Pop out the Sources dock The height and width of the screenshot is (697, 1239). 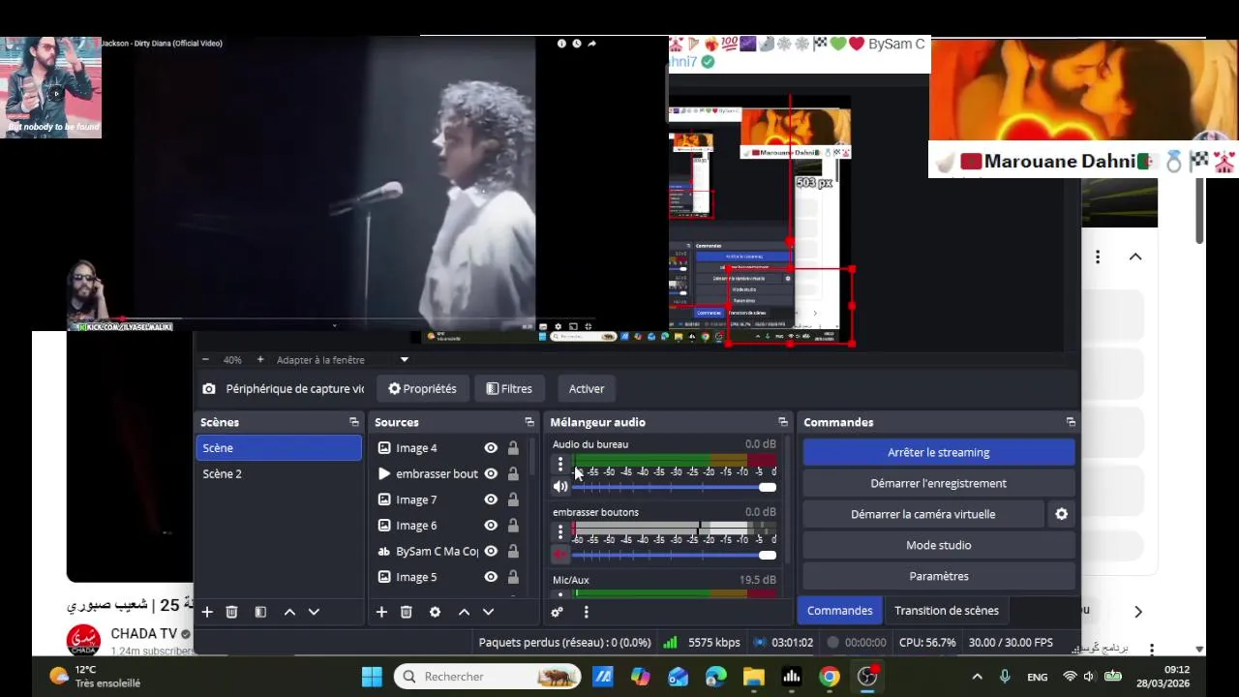coord(529,422)
